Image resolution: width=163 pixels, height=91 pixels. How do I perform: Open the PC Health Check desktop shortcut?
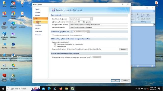(4, 36)
